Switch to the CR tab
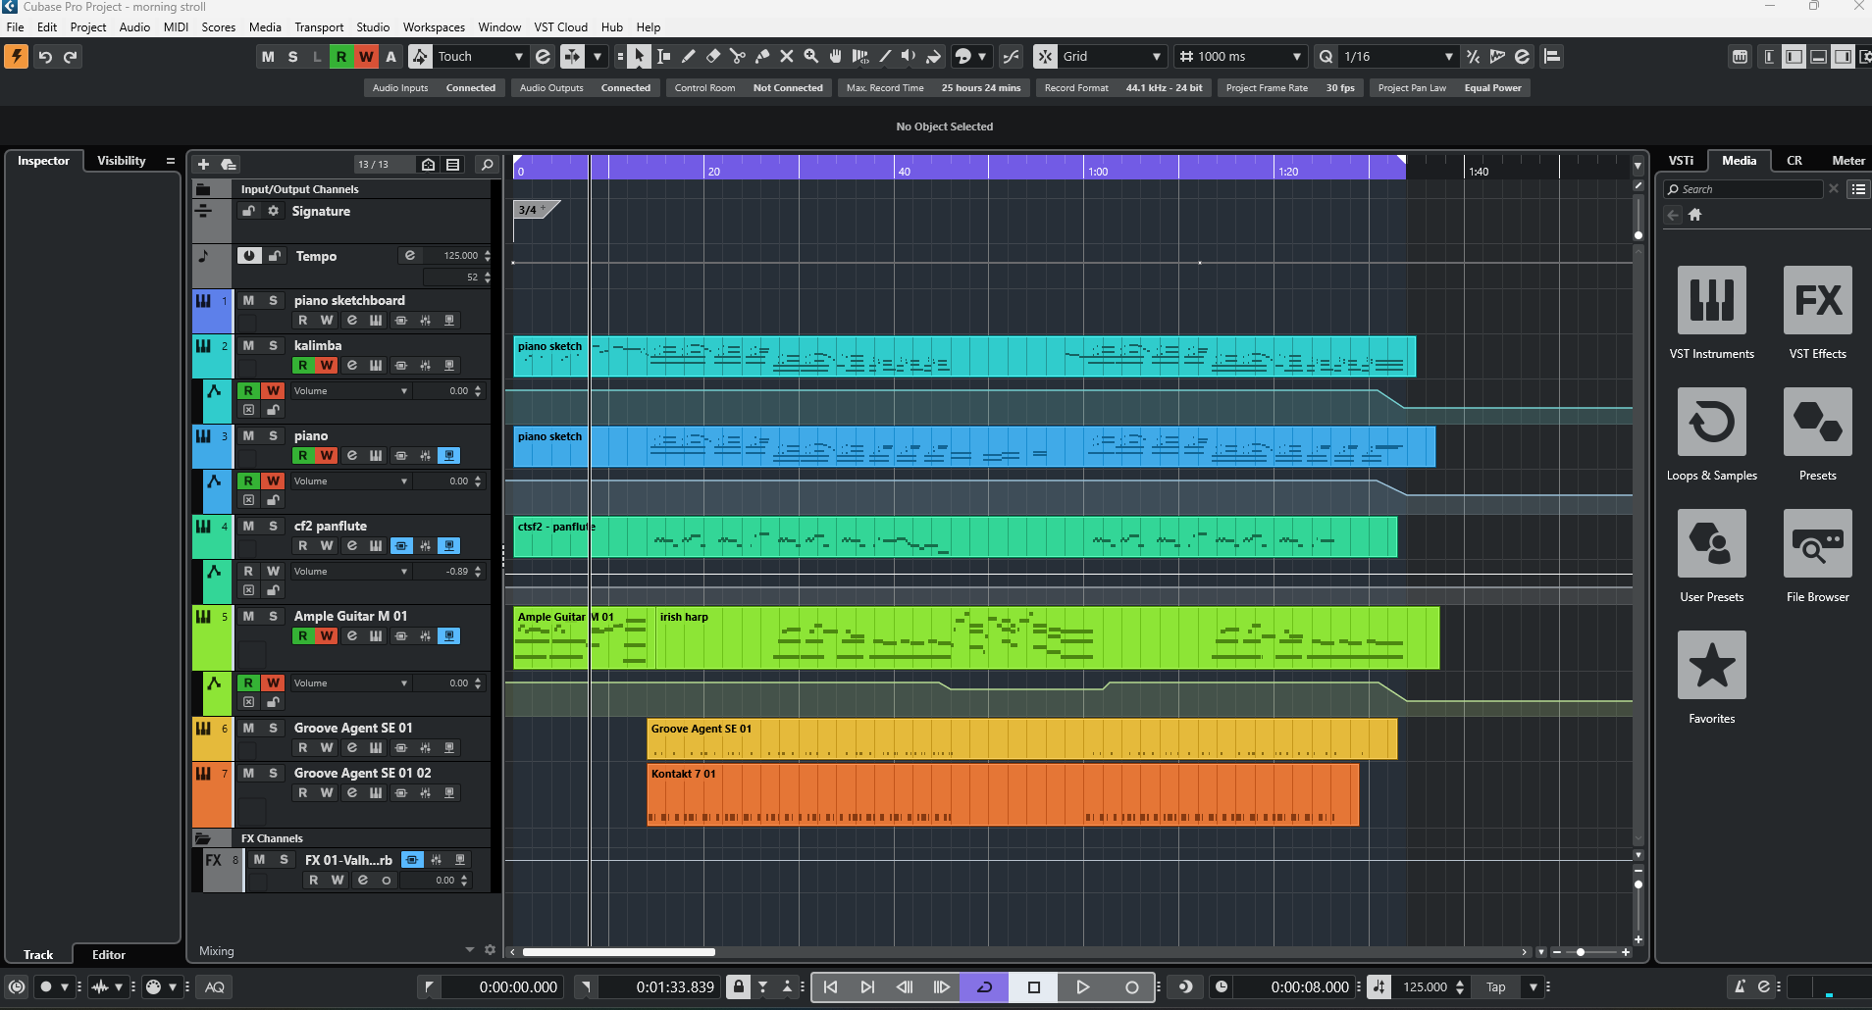Screen dimensions: 1872x1010 pos(1794,161)
